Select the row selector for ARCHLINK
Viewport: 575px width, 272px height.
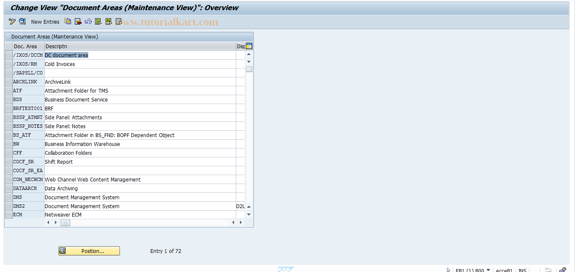coord(9,82)
